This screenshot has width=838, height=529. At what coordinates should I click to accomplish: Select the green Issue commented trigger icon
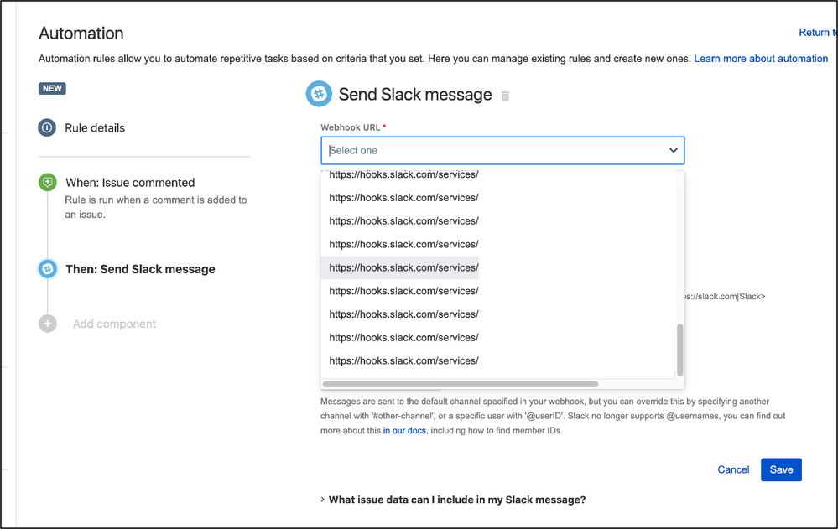[x=48, y=182]
